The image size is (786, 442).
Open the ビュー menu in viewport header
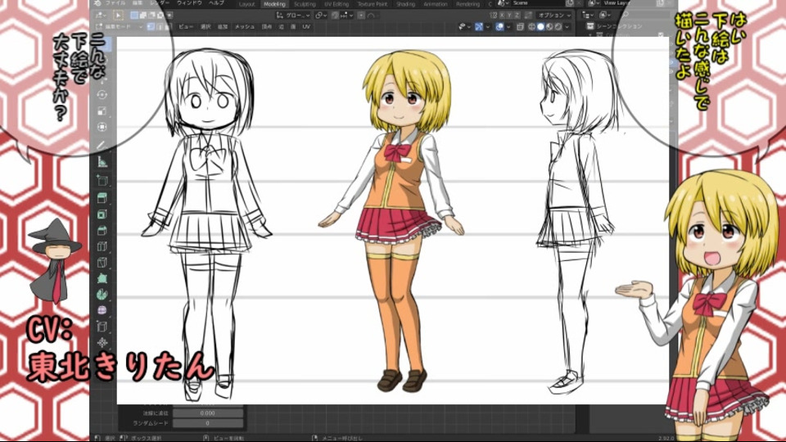click(186, 26)
